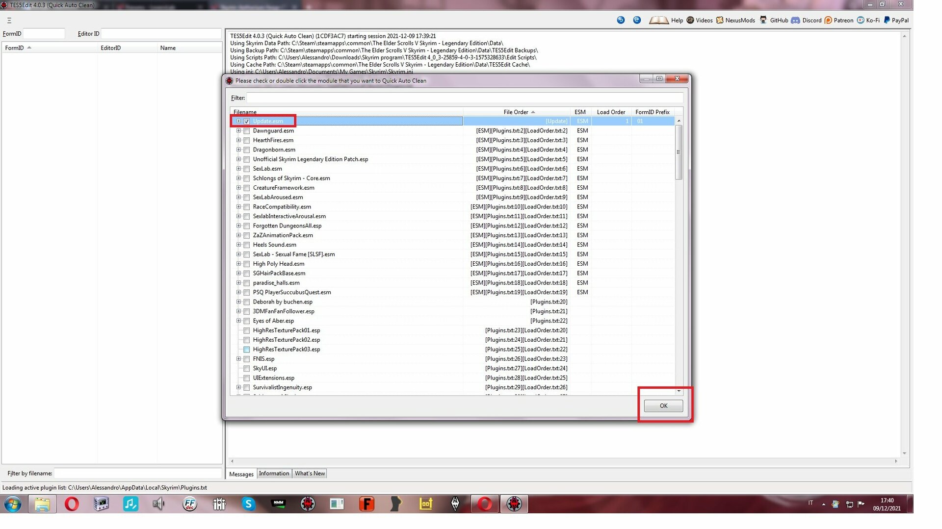Open NexusMods from the toolbar
Viewport: 942px width, 529px height.
pyautogui.click(x=735, y=20)
